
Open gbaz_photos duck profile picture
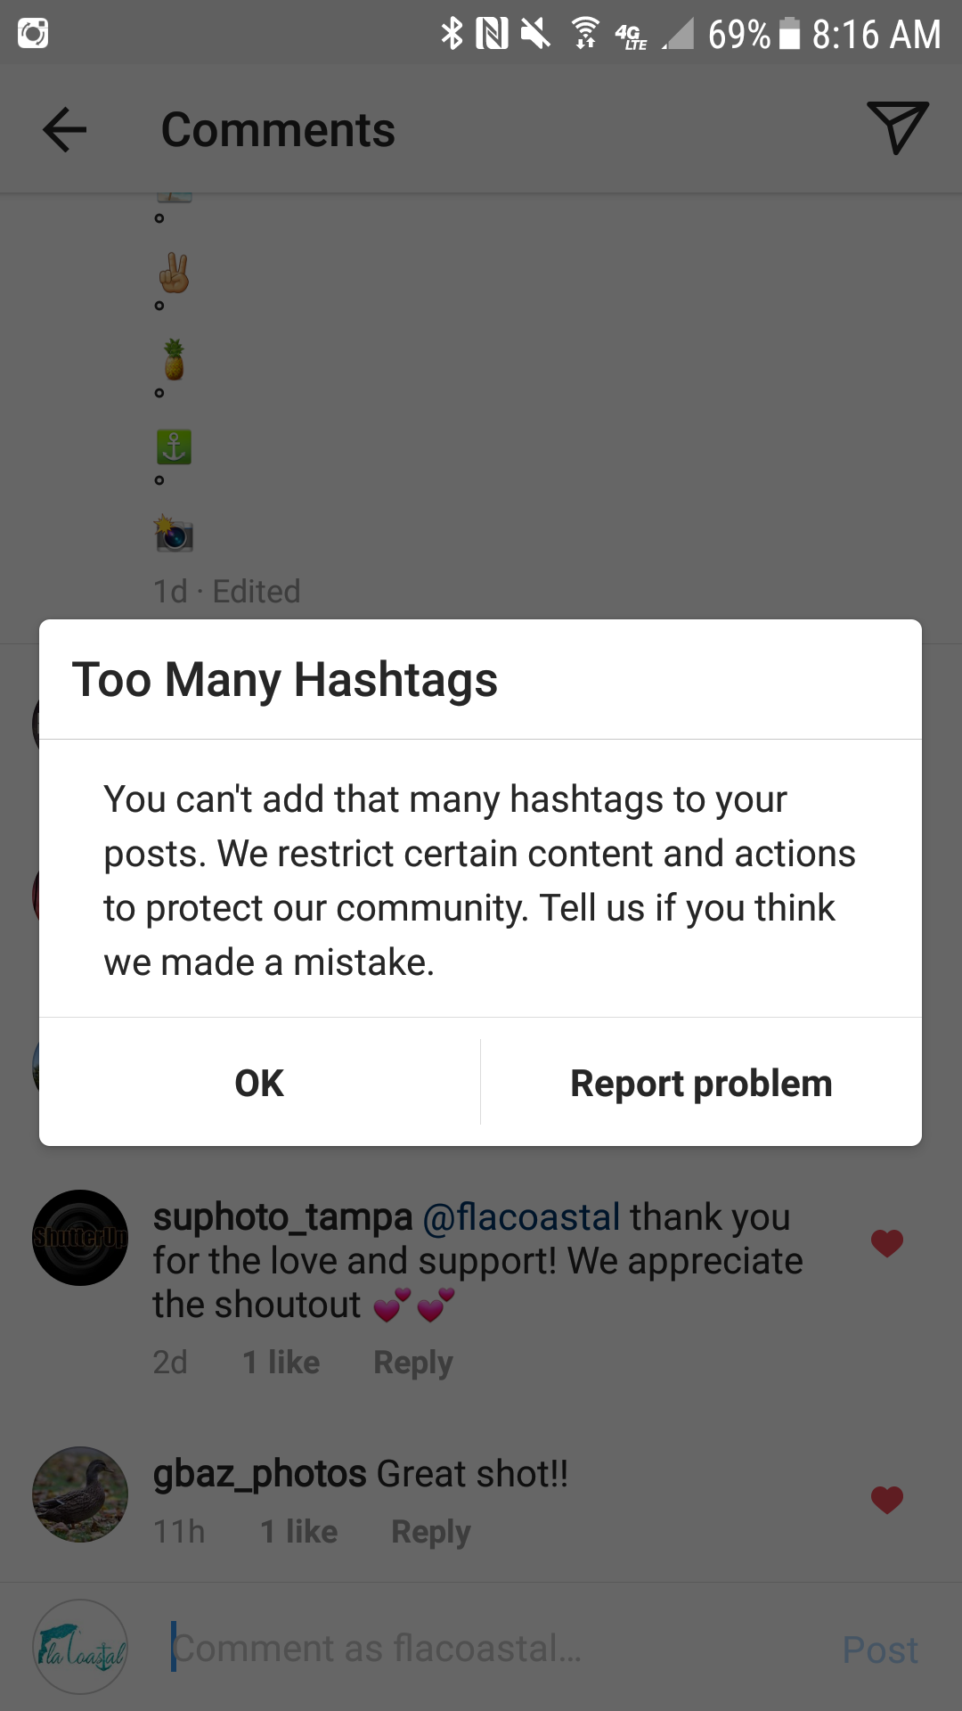(x=80, y=1494)
